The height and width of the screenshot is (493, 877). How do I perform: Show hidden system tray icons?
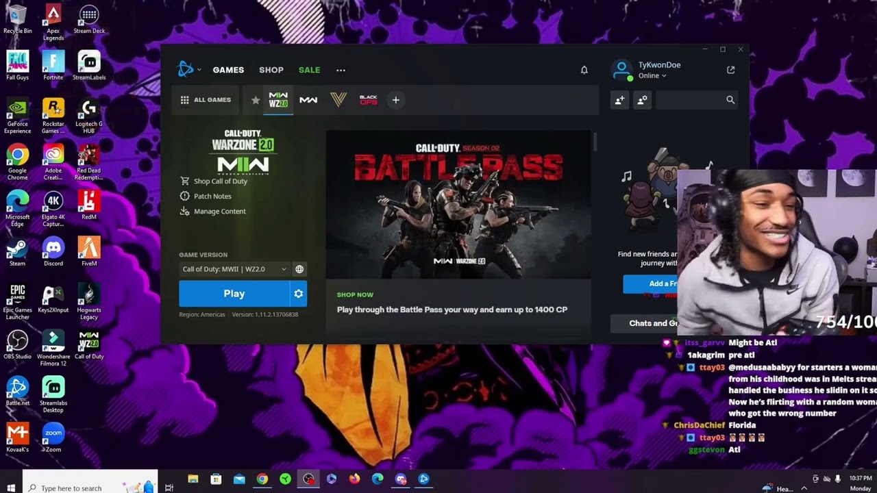(x=804, y=488)
